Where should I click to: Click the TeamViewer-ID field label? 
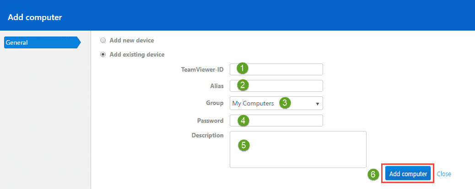pyautogui.click(x=202, y=69)
